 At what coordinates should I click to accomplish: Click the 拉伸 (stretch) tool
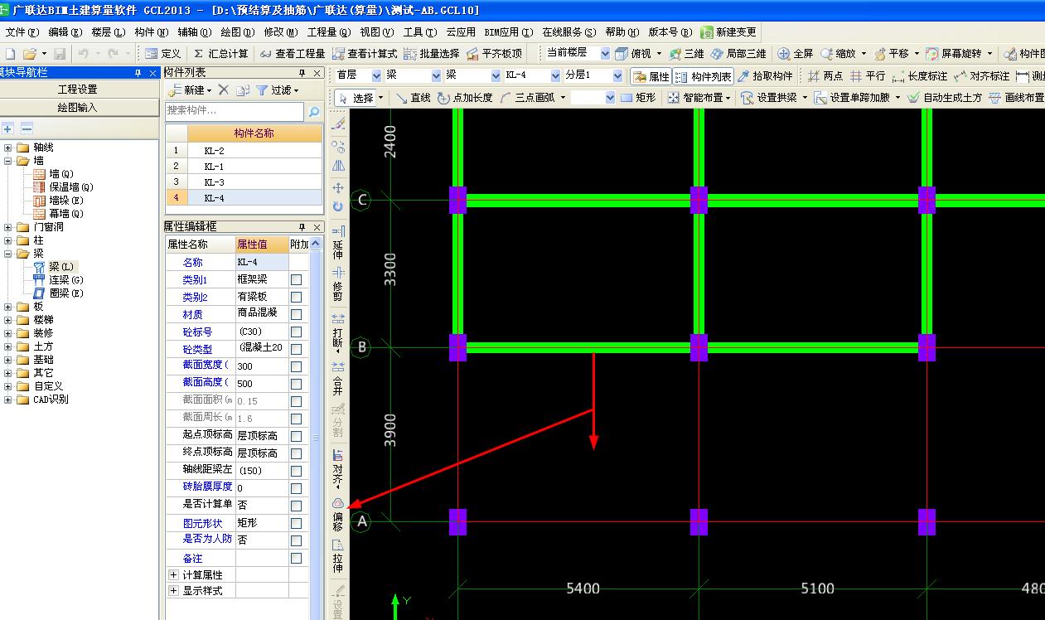(x=338, y=556)
